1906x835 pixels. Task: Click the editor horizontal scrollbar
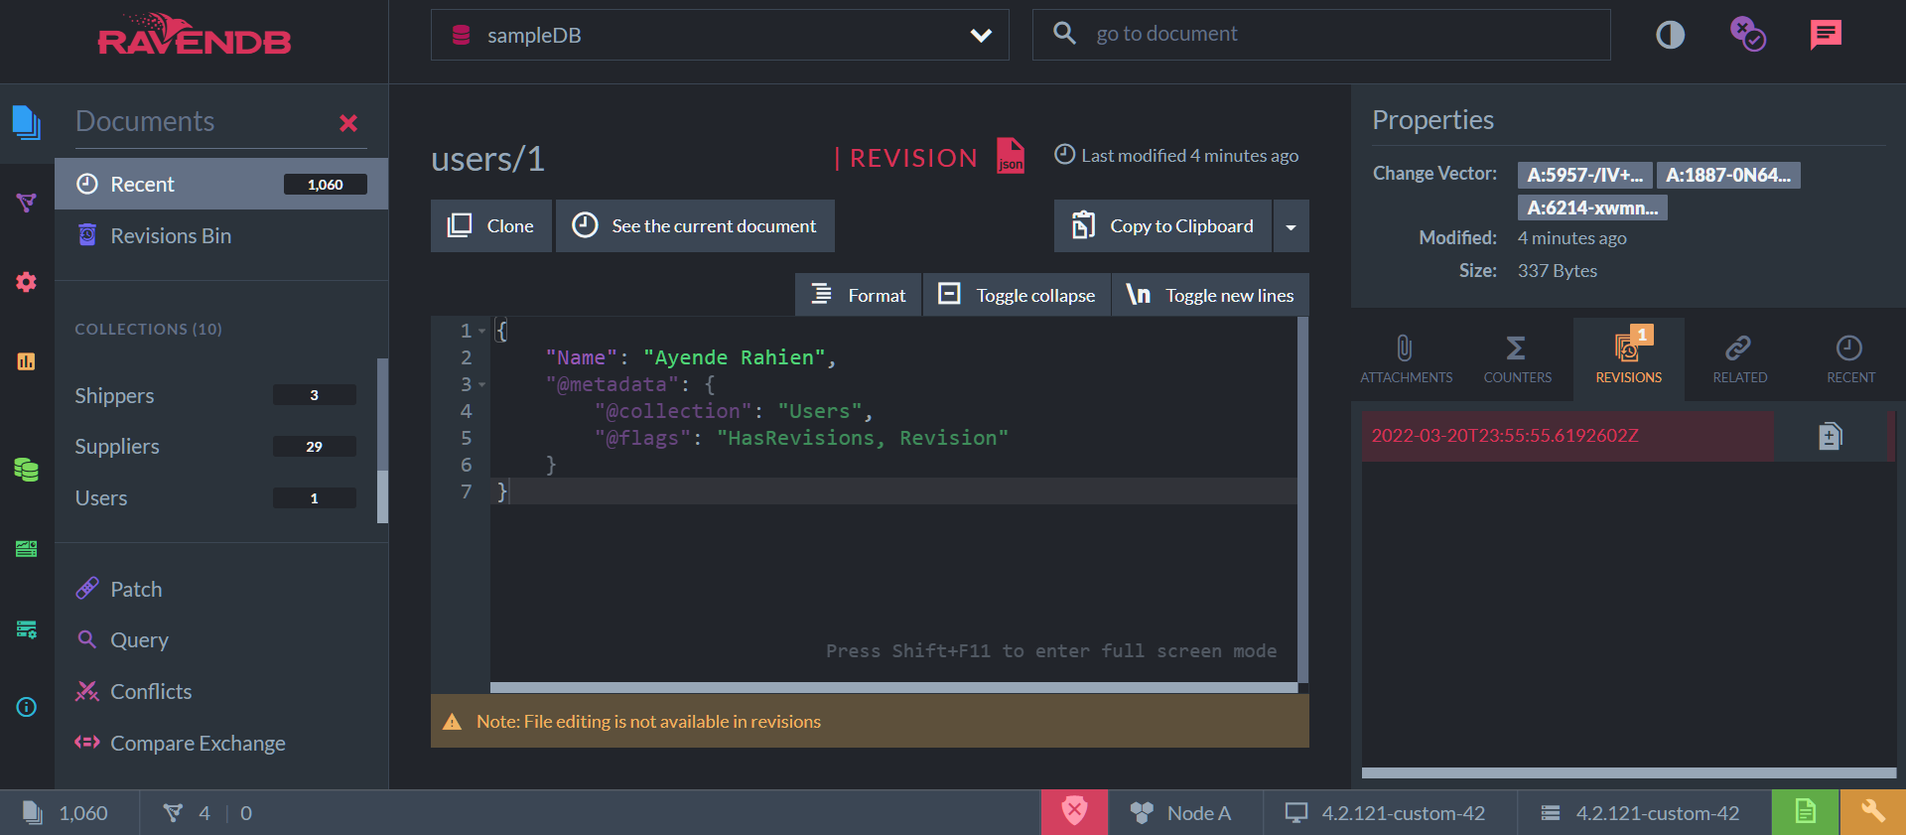coord(893,687)
